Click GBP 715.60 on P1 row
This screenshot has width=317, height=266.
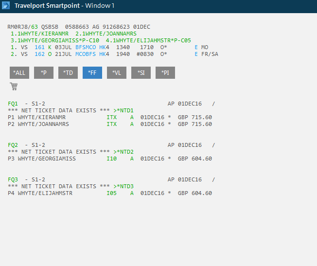click(x=195, y=117)
